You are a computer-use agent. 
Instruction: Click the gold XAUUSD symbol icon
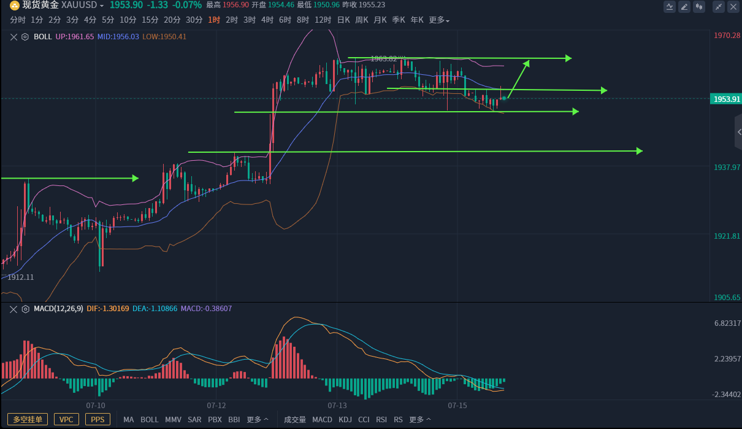tap(14, 6)
